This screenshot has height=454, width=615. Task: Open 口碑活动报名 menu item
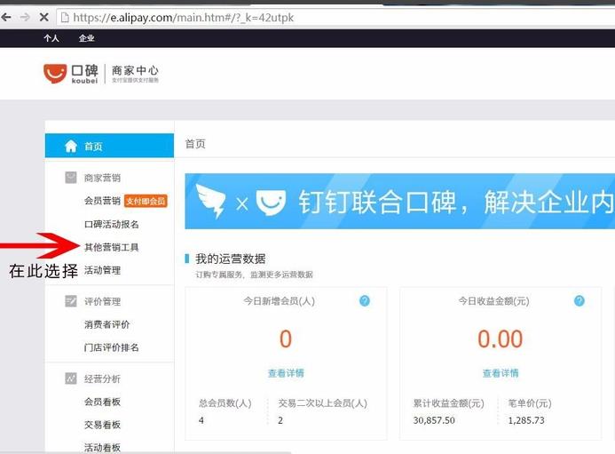click(112, 224)
